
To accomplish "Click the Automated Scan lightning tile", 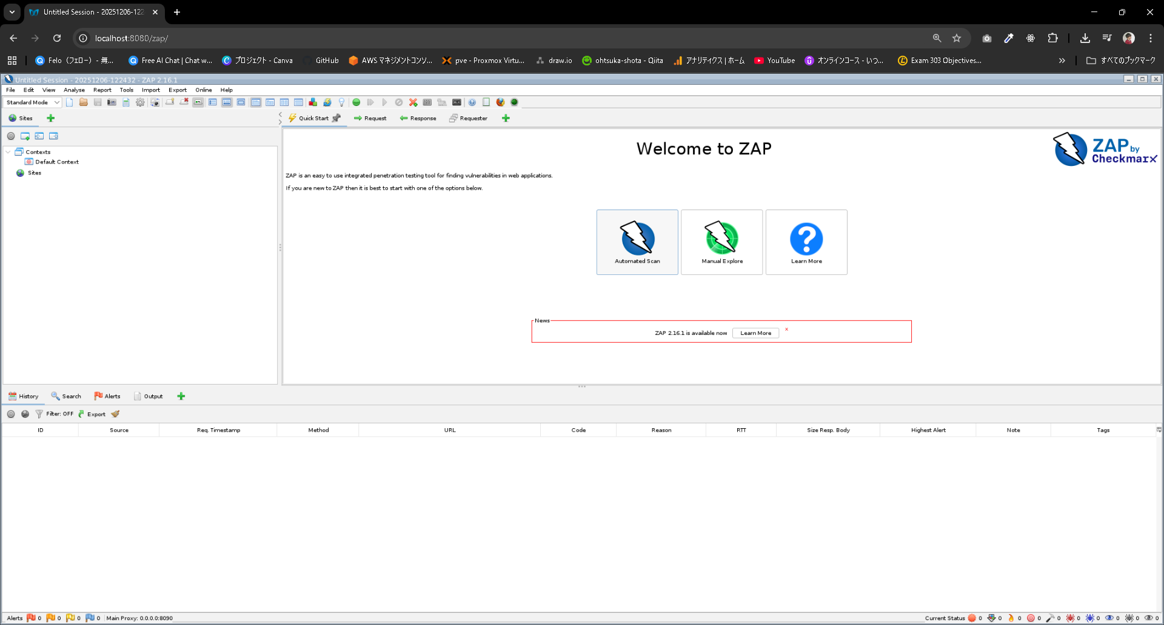I will [x=637, y=242].
